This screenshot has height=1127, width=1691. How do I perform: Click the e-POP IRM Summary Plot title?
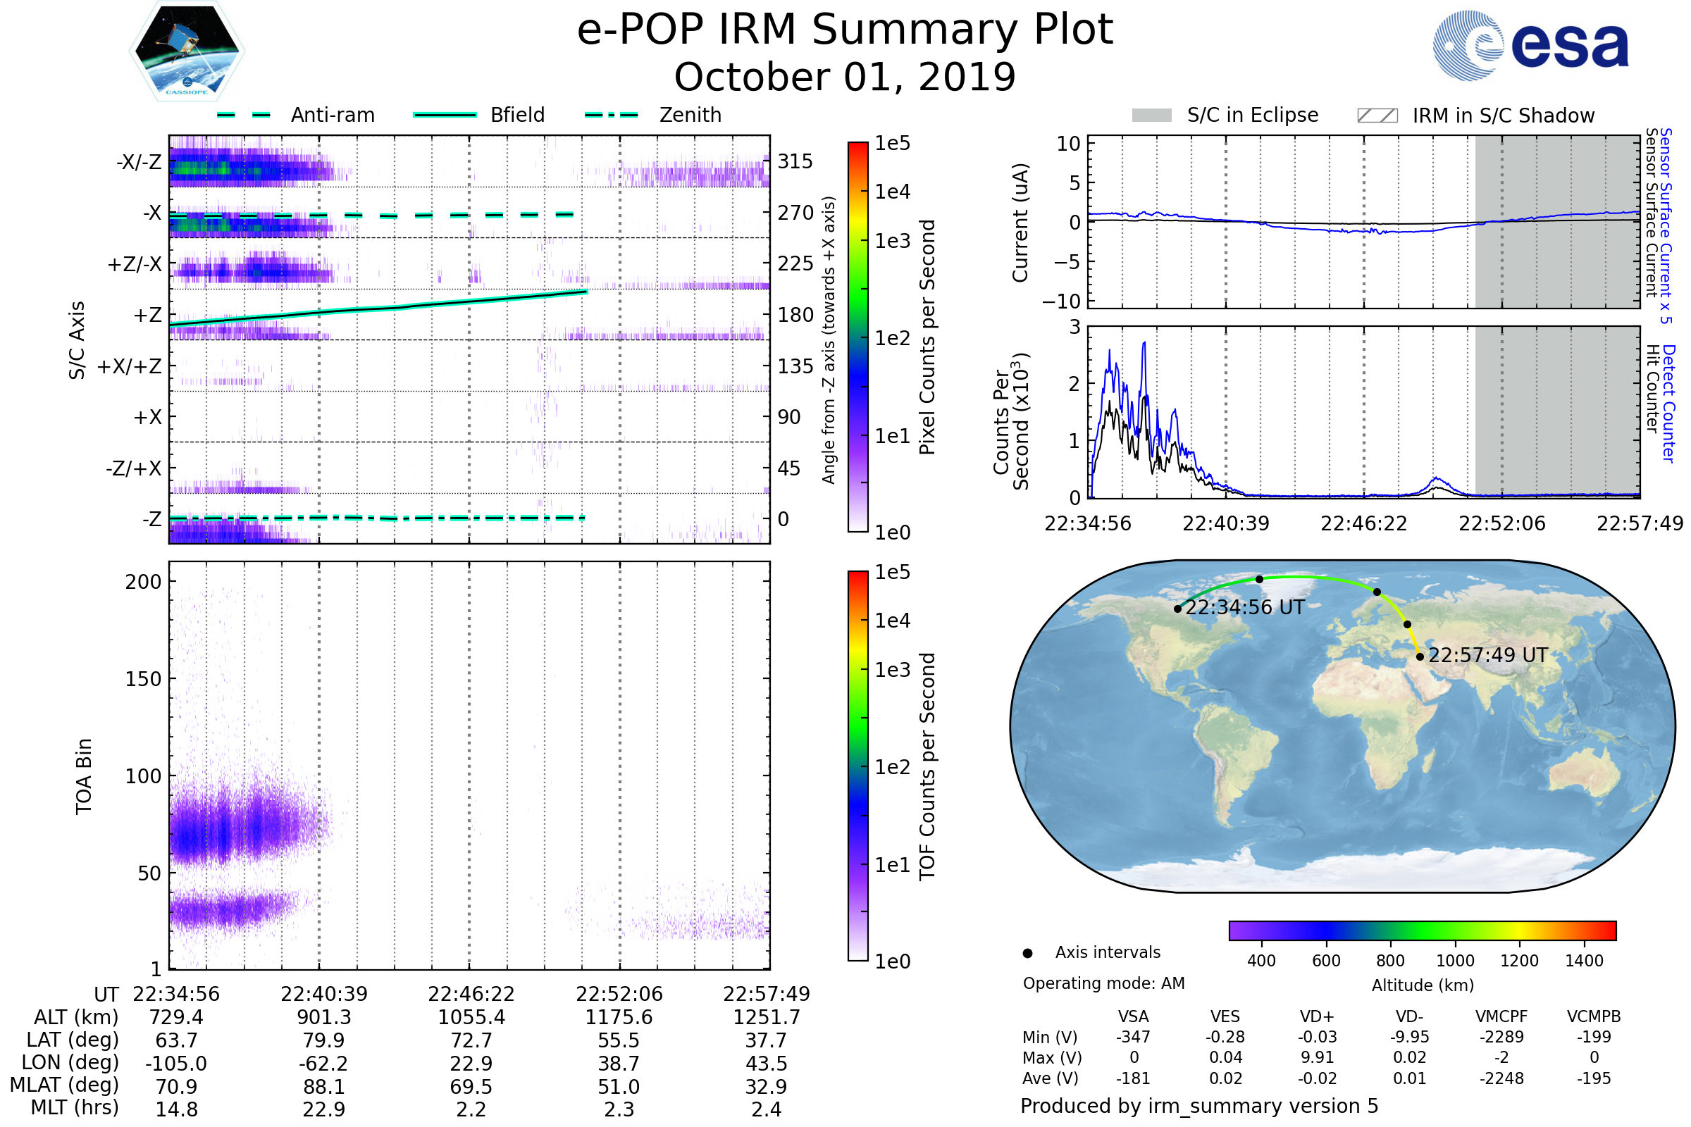pyautogui.click(x=845, y=30)
